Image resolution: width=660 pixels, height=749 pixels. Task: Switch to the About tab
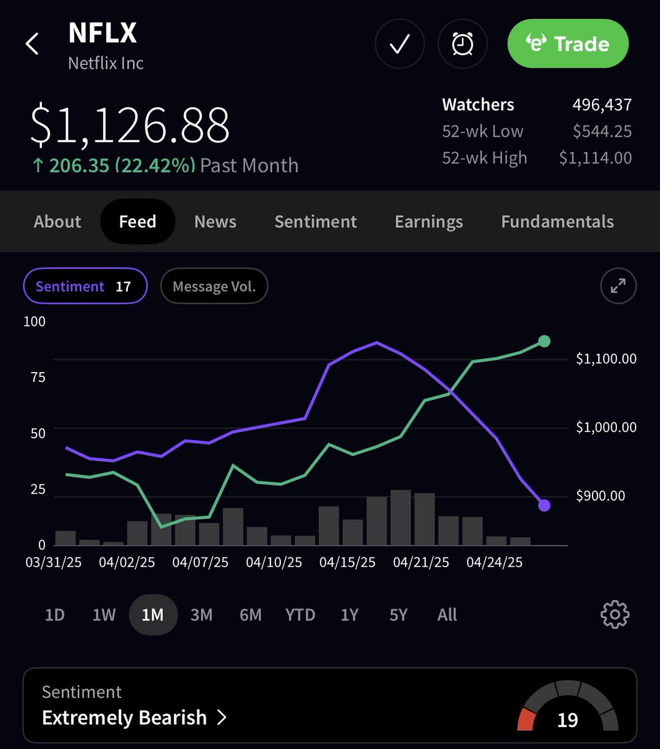coord(57,222)
